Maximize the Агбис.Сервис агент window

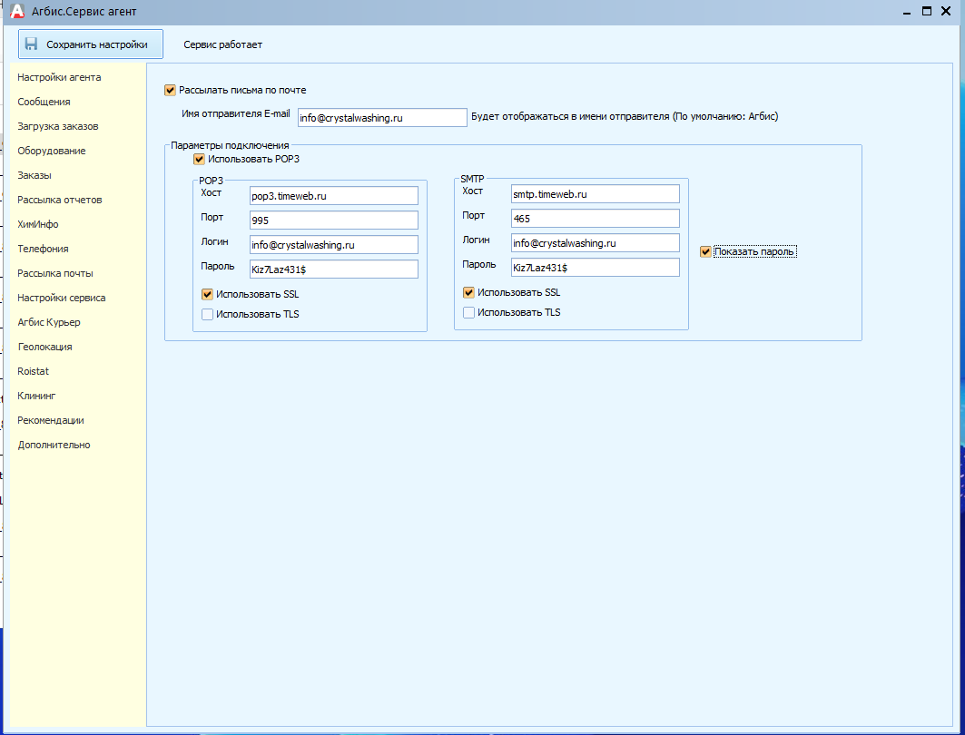926,11
